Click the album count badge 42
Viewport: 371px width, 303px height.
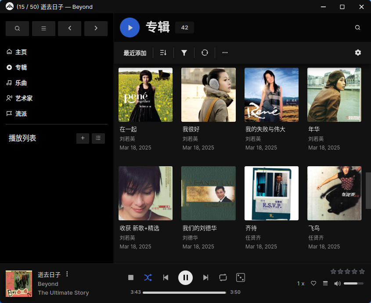[x=184, y=27]
